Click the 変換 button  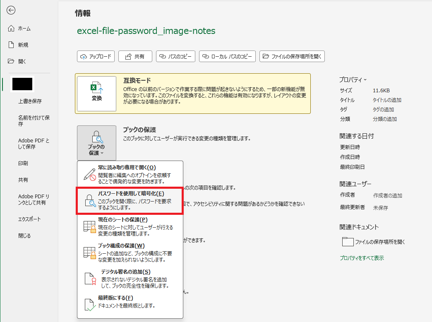coord(97,94)
